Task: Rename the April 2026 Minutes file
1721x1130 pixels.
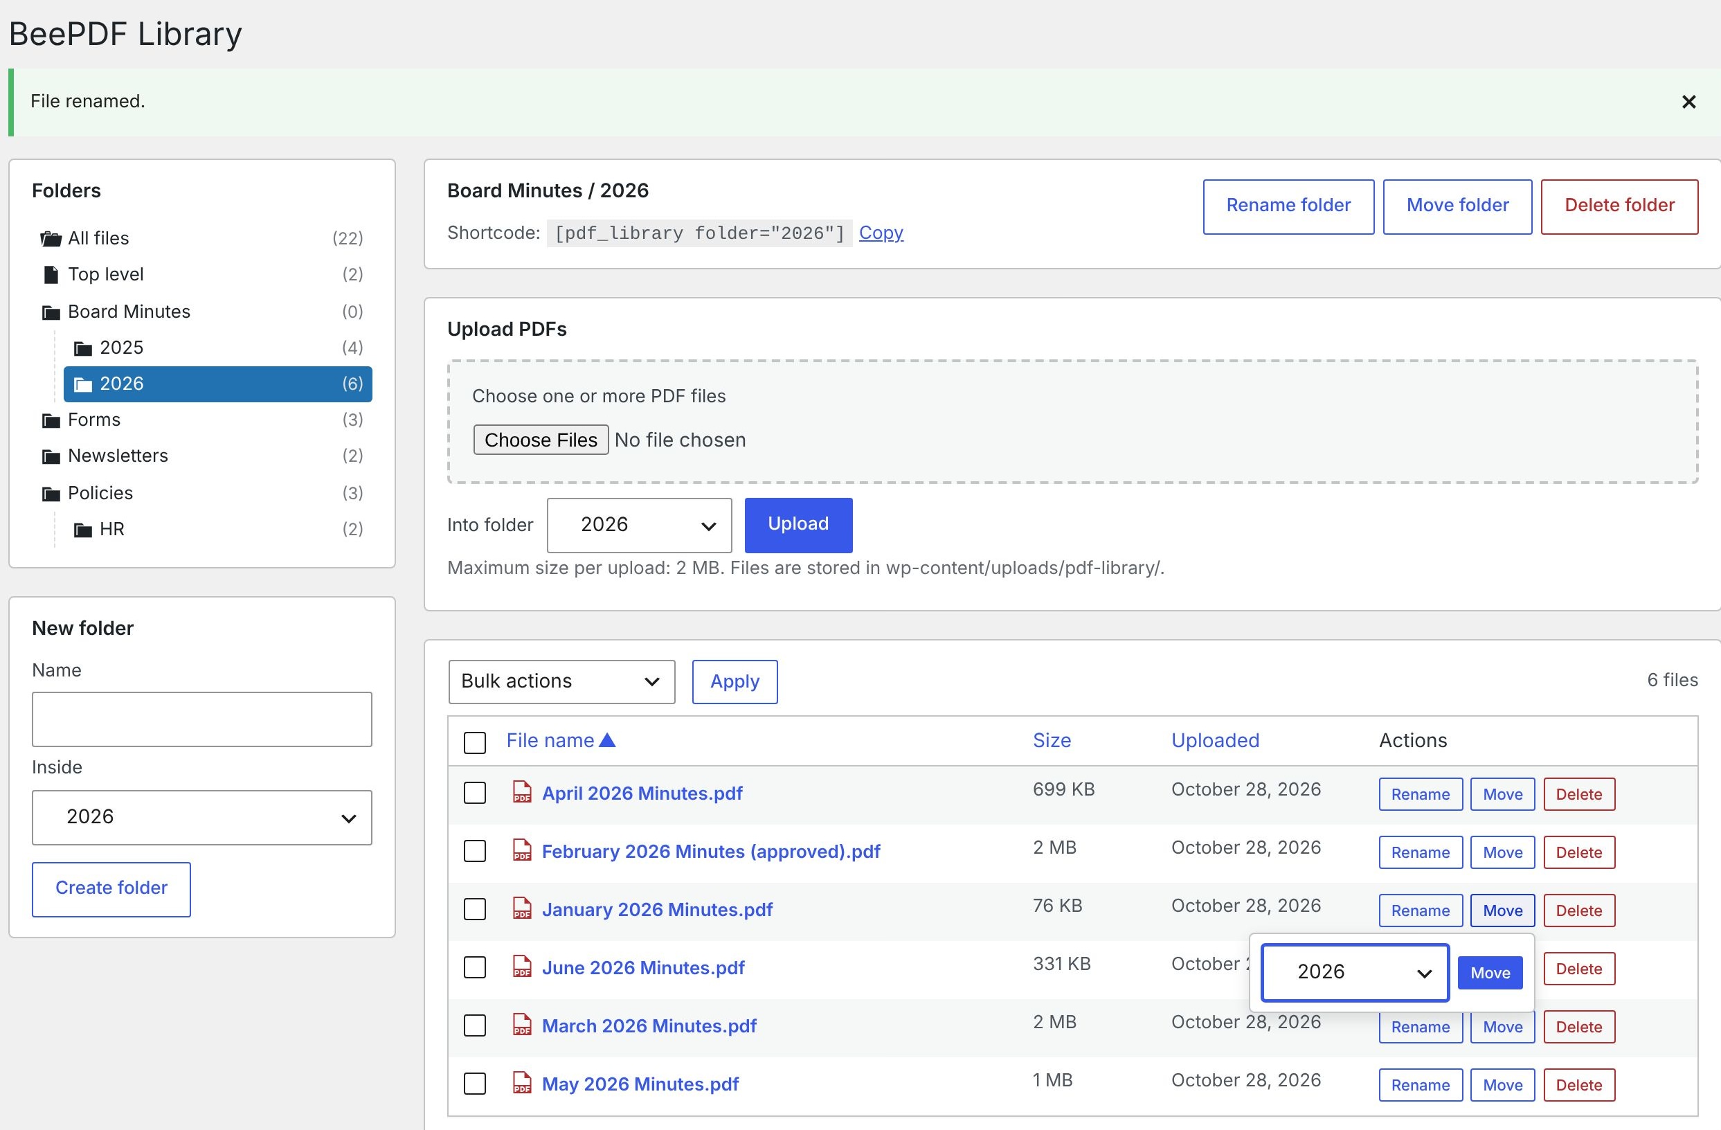Action: click(x=1420, y=794)
